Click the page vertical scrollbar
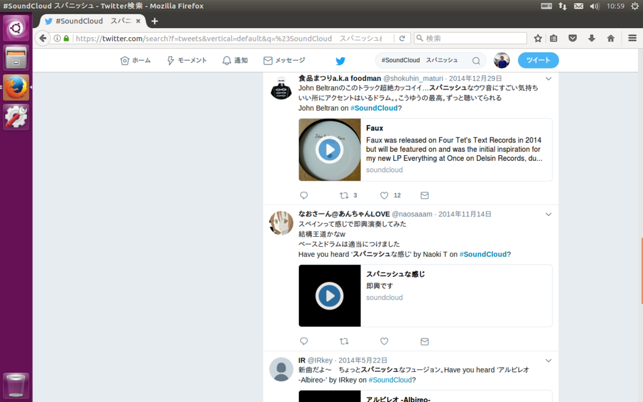Image resolution: width=643 pixels, height=402 pixels. 641,271
